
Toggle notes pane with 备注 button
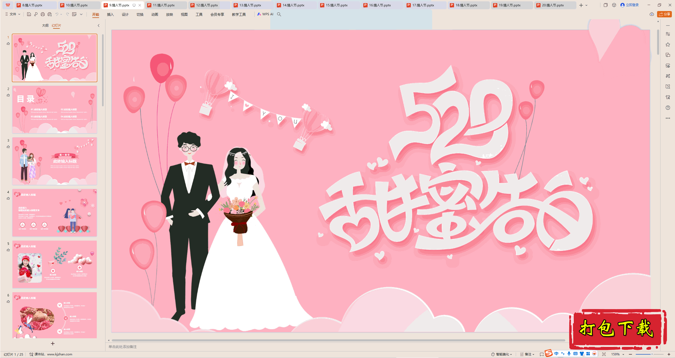pyautogui.click(x=526, y=354)
